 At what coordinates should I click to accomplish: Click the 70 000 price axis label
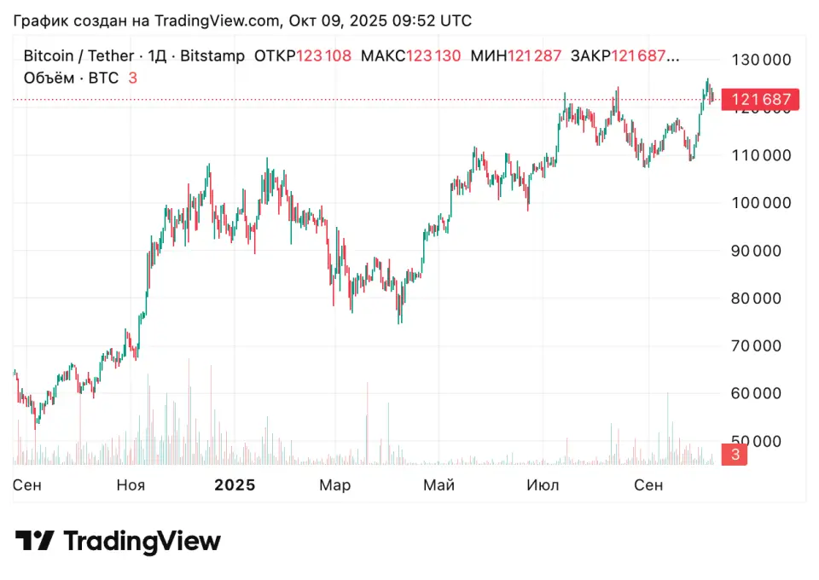(x=761, y=345)
